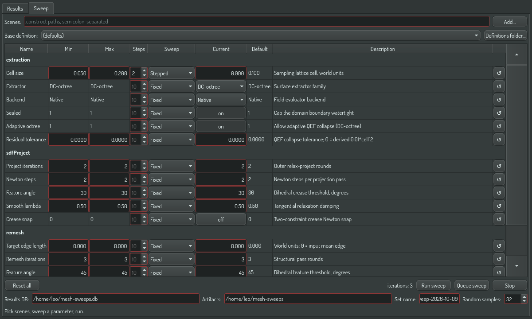
Task: Click the Current column header
Action: pyautogui.click(x=221, y=49)
